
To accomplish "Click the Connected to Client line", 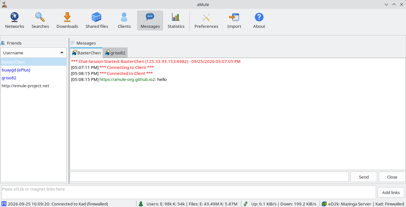I will (112, 74).
